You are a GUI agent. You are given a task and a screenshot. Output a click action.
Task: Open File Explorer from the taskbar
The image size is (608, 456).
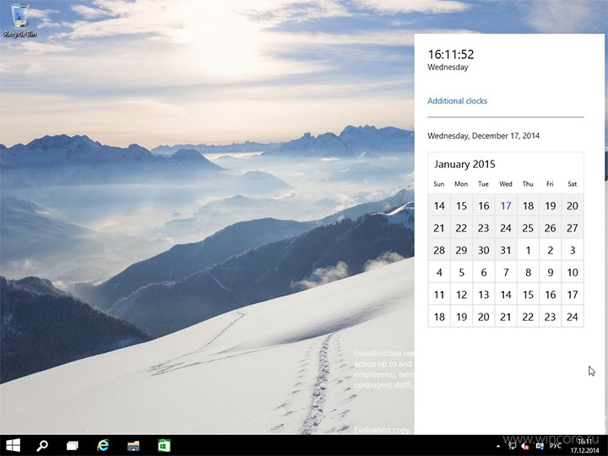pos(133,445)
